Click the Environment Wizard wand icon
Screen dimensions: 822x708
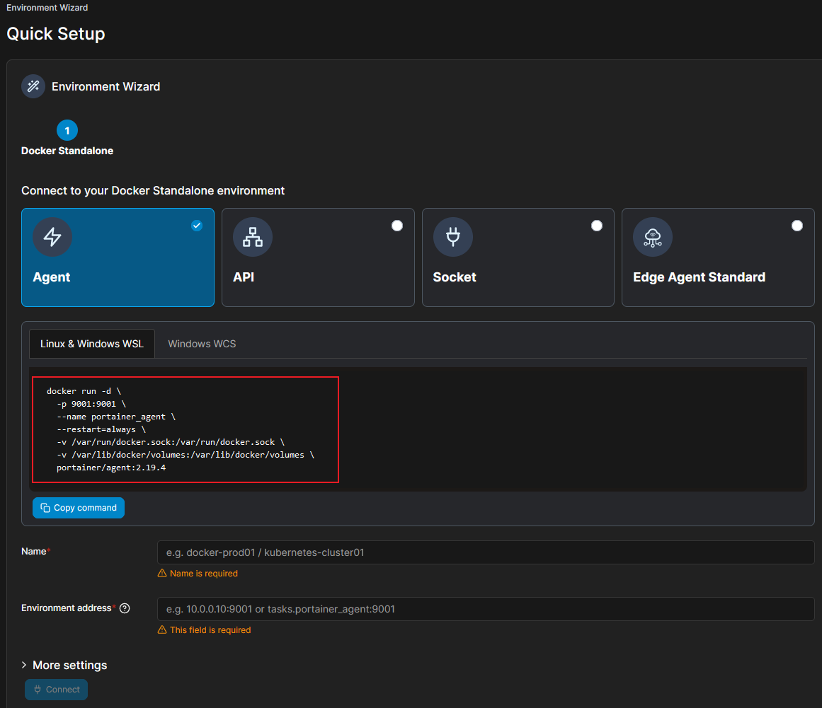(33, 86)
